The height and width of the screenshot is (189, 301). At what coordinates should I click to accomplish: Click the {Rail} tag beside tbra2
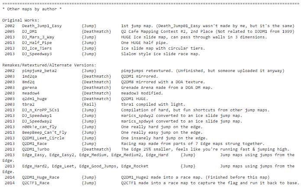(x=88, y=104)
